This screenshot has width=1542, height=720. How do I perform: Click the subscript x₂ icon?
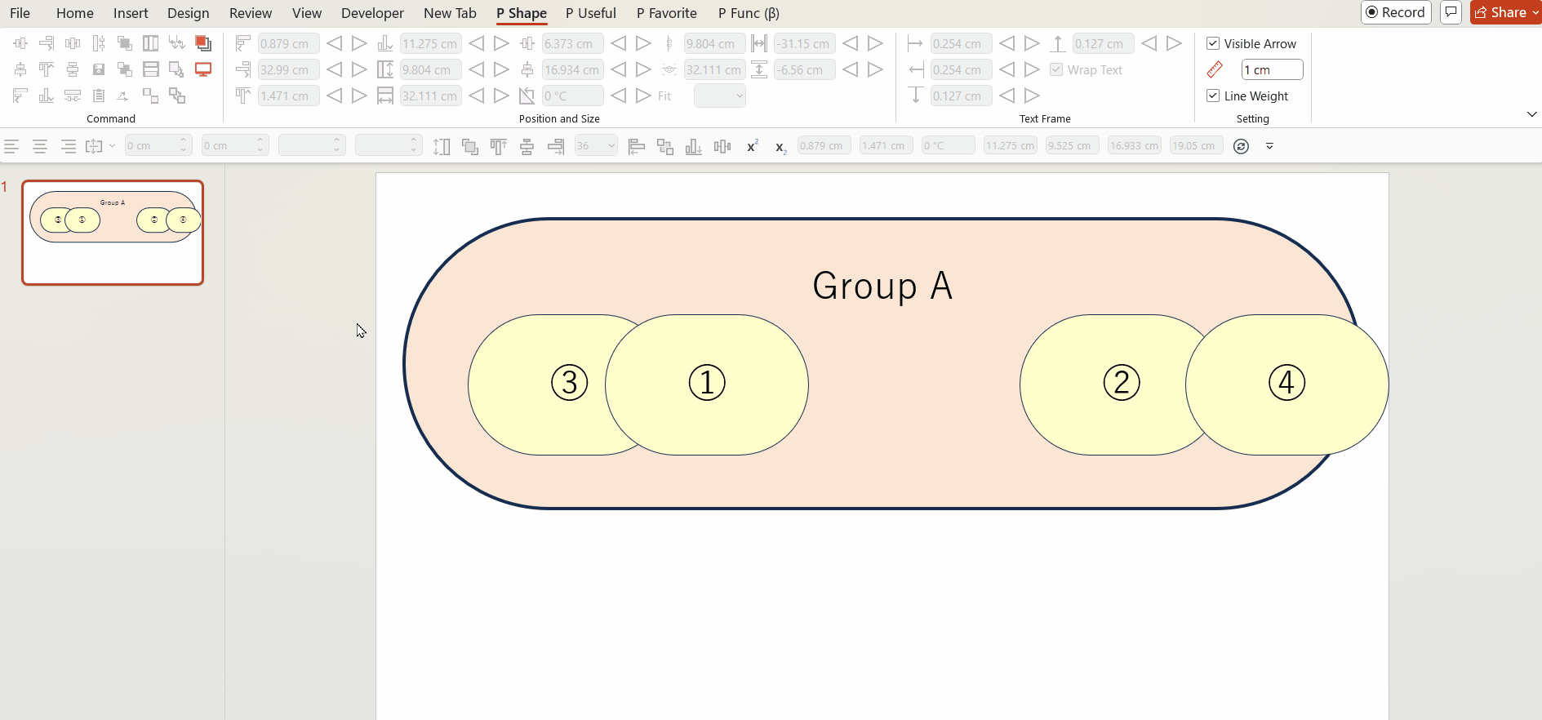[x=780, y=147]
